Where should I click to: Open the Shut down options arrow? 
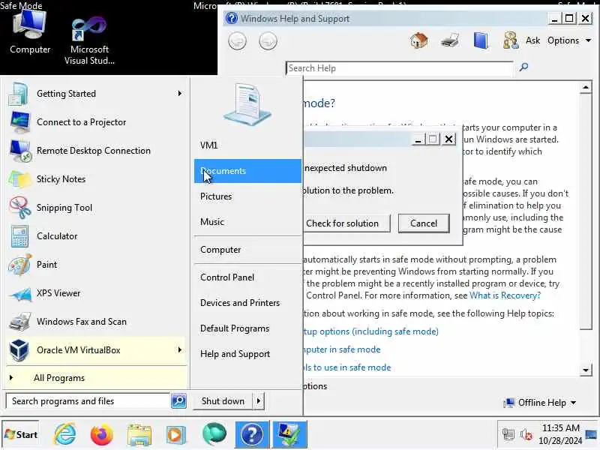pyautogui.click(x=259, y=401)
